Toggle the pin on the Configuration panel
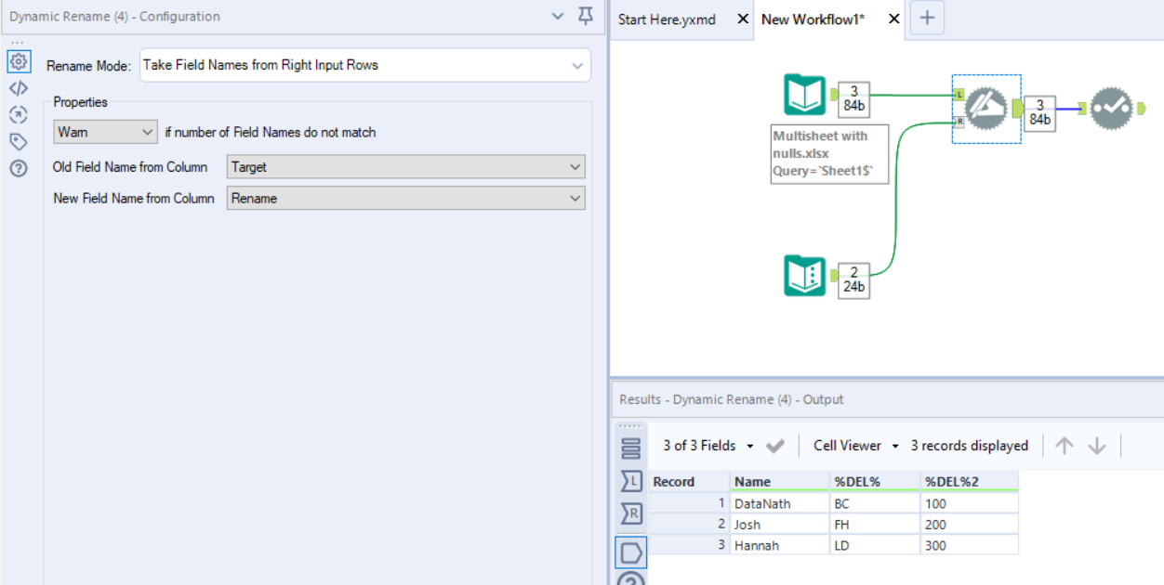Image resolution: width=1164 pixels, height=585 pixels. tap(585, 16)
